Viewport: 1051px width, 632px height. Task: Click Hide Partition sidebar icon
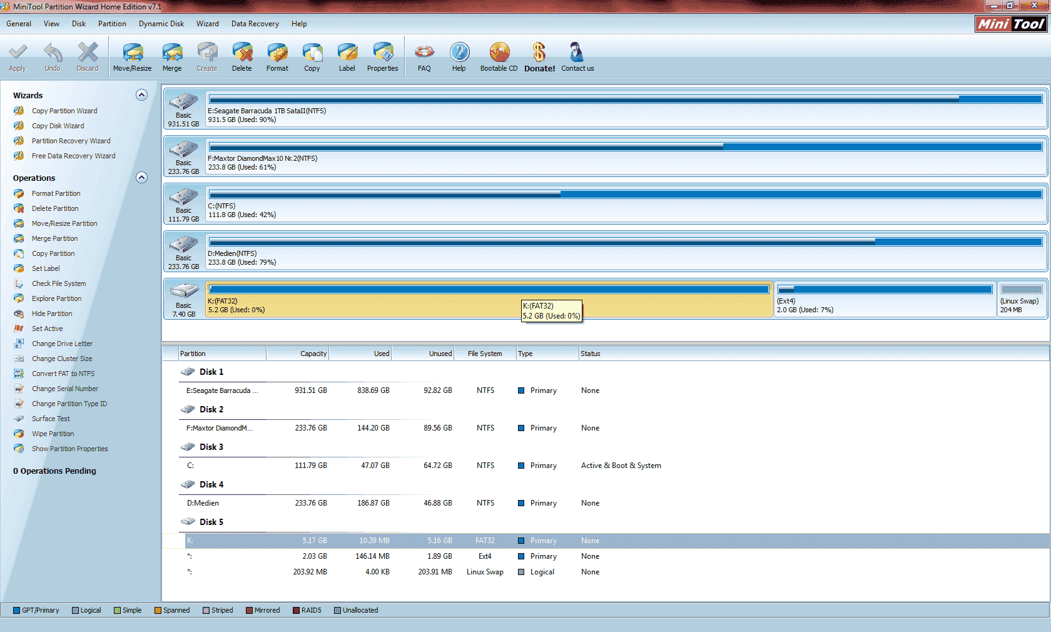(x=19, y=313)
